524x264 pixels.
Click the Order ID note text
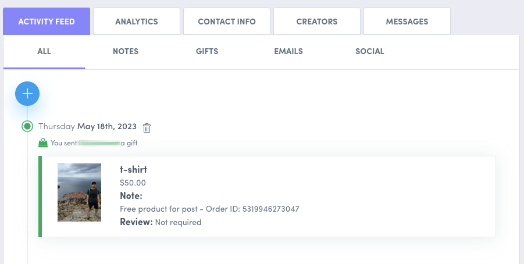pyautogui.click(x=209, y=209)
